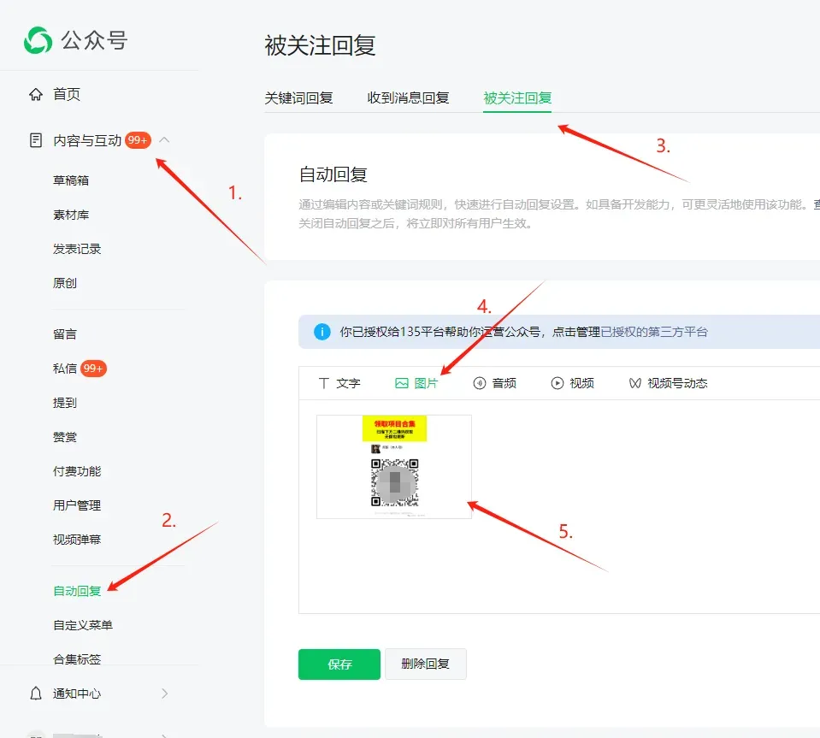Click the 保存 button
The height and width of the screenshot is (738, 820).
[339, 664]
